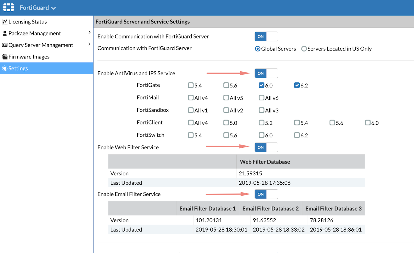Open the FortiGuard module dropdown
This screenshot has width=414, height=253.
[x=38, y=8]
